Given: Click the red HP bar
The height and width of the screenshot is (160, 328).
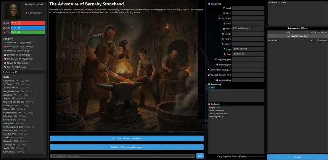Looking at the screenshot, I should tap(28, 23).
